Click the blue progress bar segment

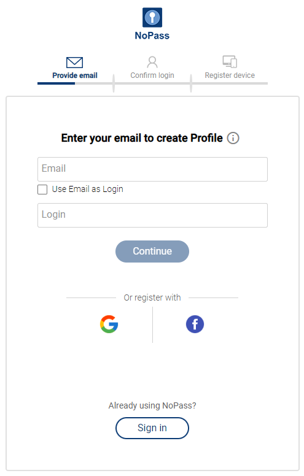pyautogui.click(x=57, y=83)
